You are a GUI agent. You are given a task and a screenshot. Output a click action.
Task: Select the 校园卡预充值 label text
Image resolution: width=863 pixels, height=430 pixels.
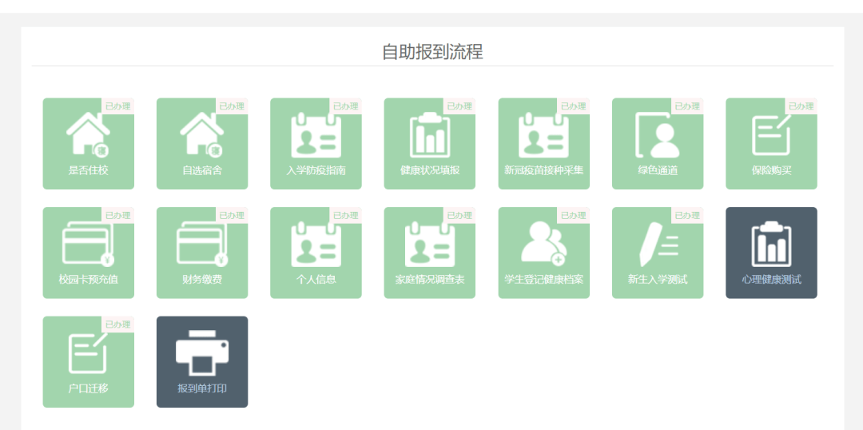[x=88, y=280]
